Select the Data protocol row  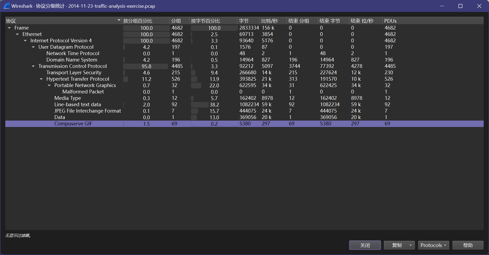(x=244, y=117)
